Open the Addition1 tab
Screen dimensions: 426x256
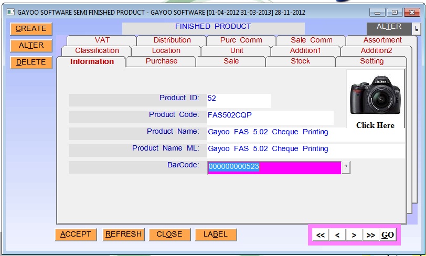[305, 51]
